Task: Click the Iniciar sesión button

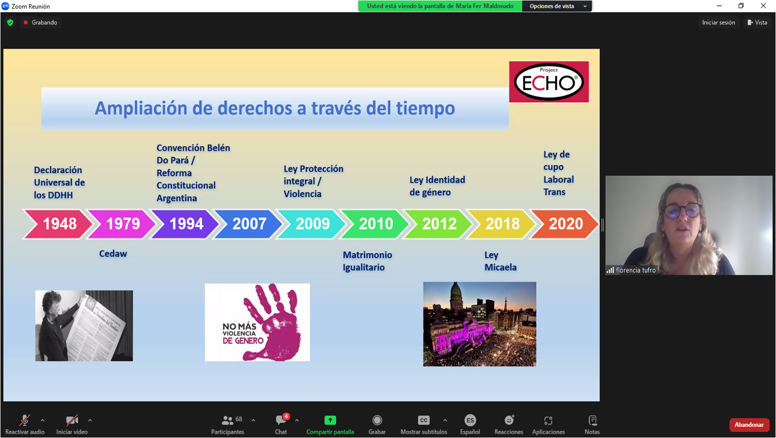Action: [x=718, y=22]
